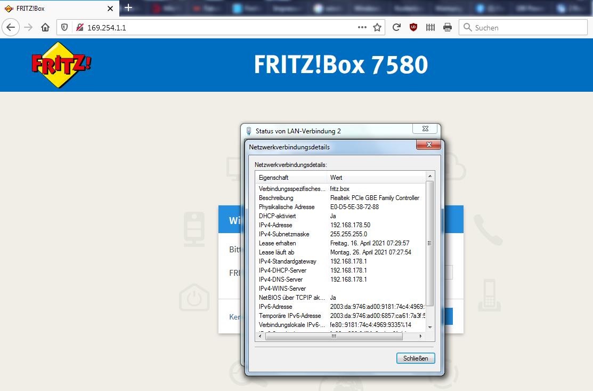593x391 pixels.
Task: Select the Physikalische Adresse row
Action: pos(340,206)
